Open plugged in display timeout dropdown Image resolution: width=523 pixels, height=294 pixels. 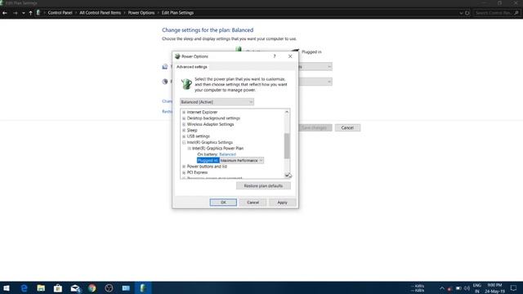pyautogui.click(x=315, y=67)
